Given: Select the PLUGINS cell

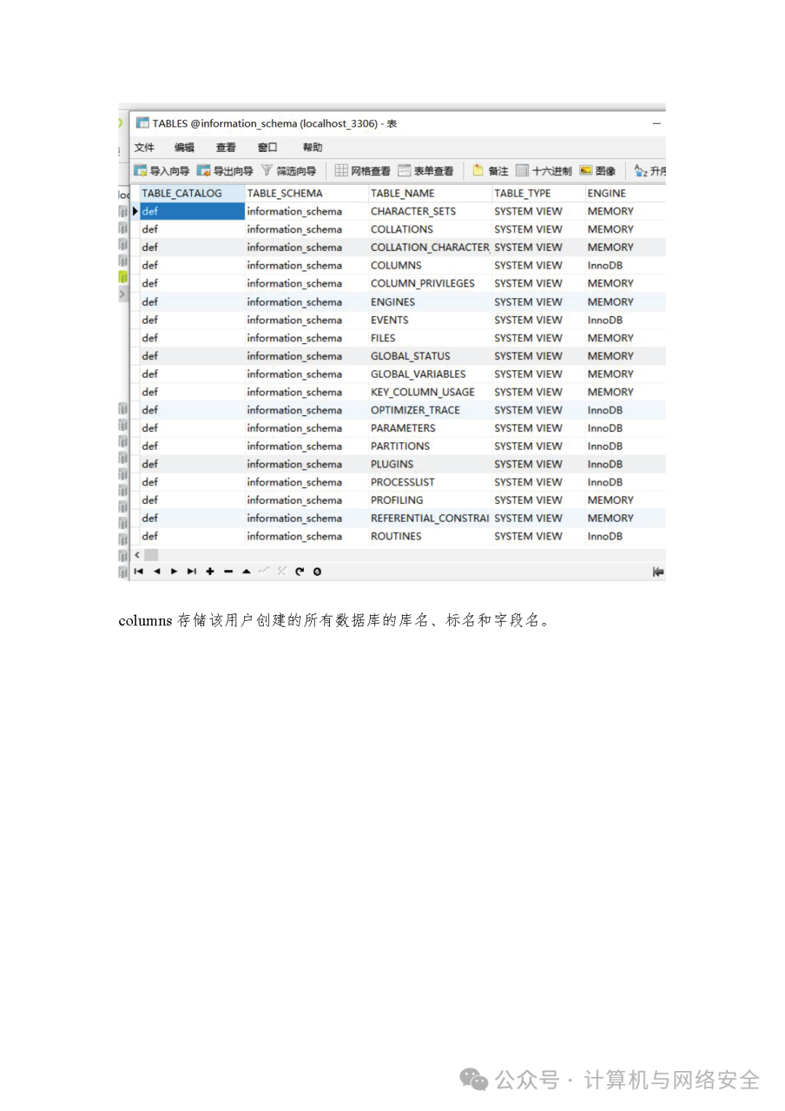Looking at the screenshot, I should 430,464.
